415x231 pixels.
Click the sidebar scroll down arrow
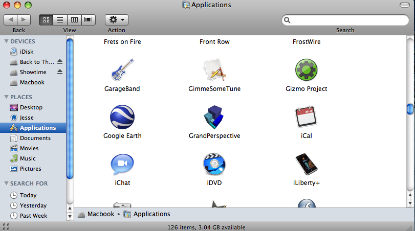(70, 217)
